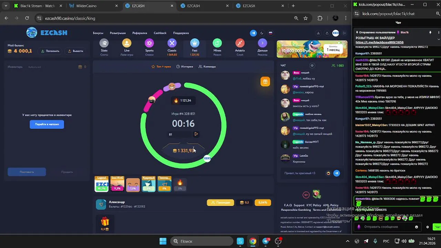
Task: Open browser zoom magnifier icon
Action: pyautogui.click(x=296, y=18)
